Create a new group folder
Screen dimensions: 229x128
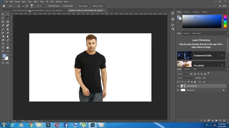[216, 121]
